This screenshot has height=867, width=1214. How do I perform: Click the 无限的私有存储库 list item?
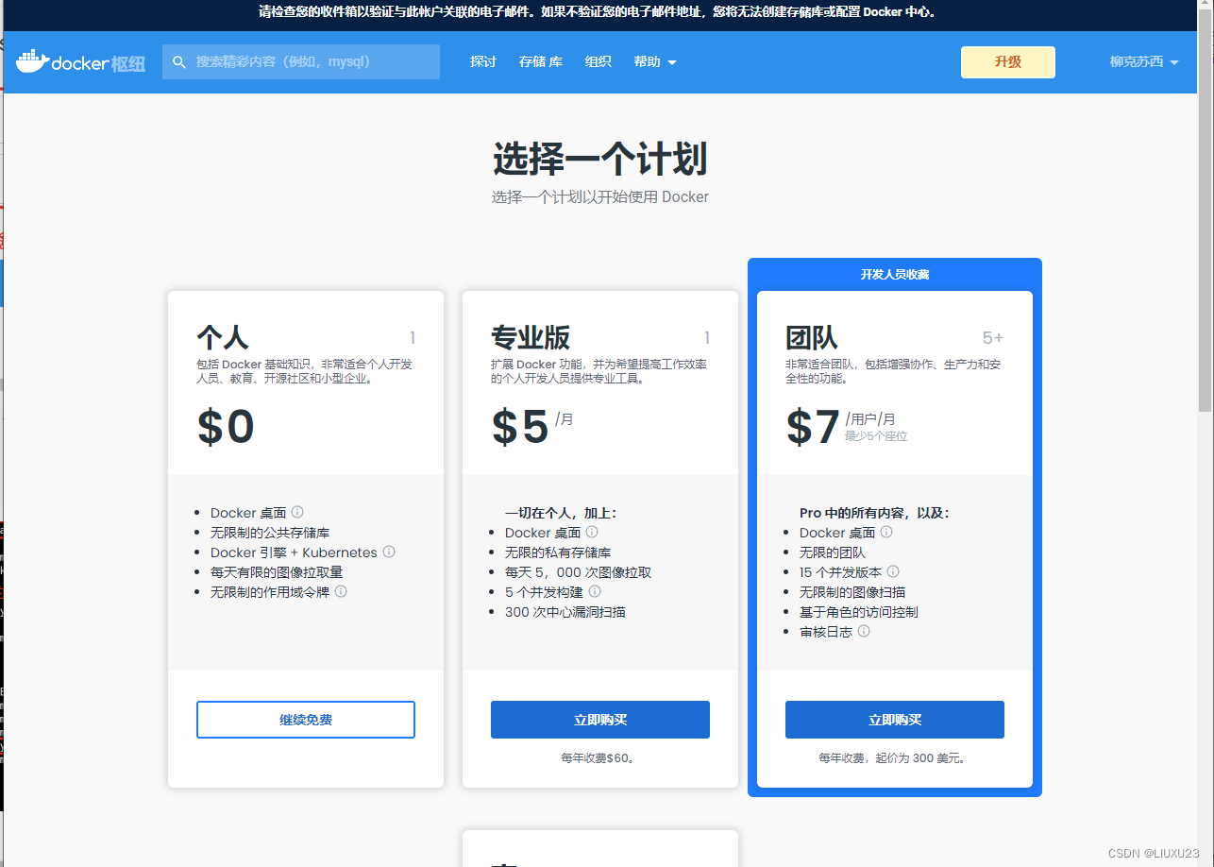coord(558,552)
